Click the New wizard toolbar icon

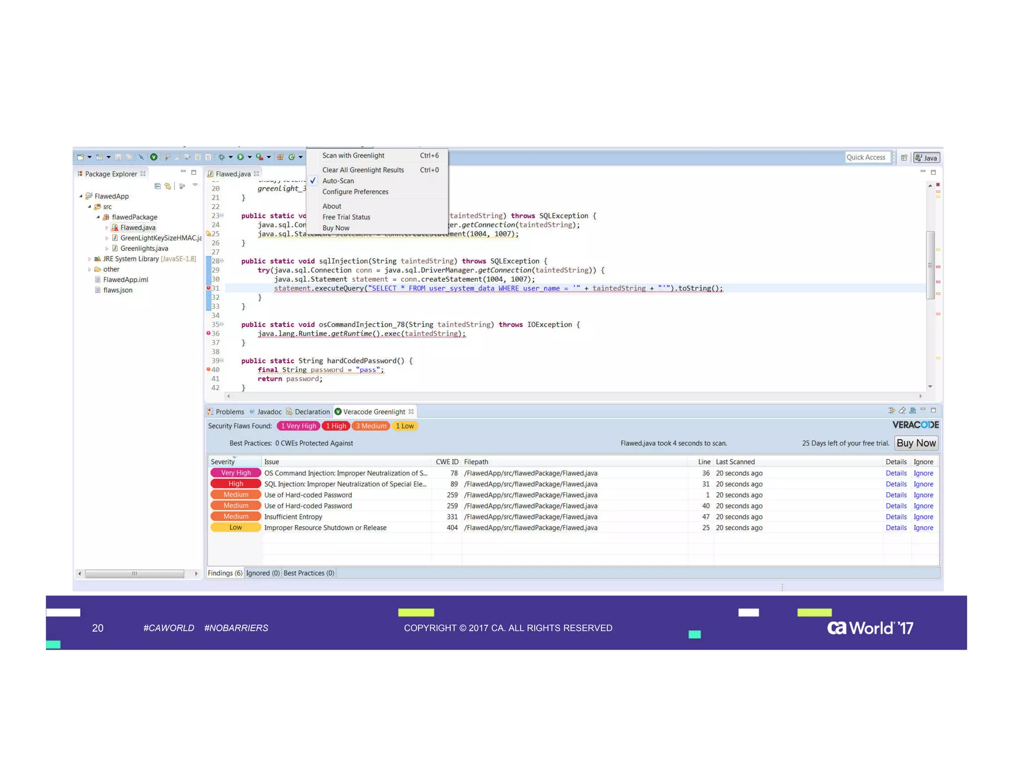80,157
